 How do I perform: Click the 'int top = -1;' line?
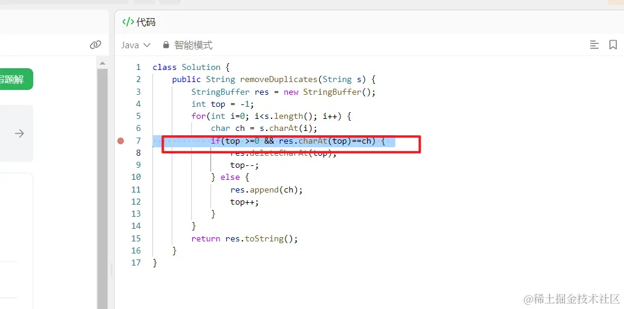tap(223, 104)
